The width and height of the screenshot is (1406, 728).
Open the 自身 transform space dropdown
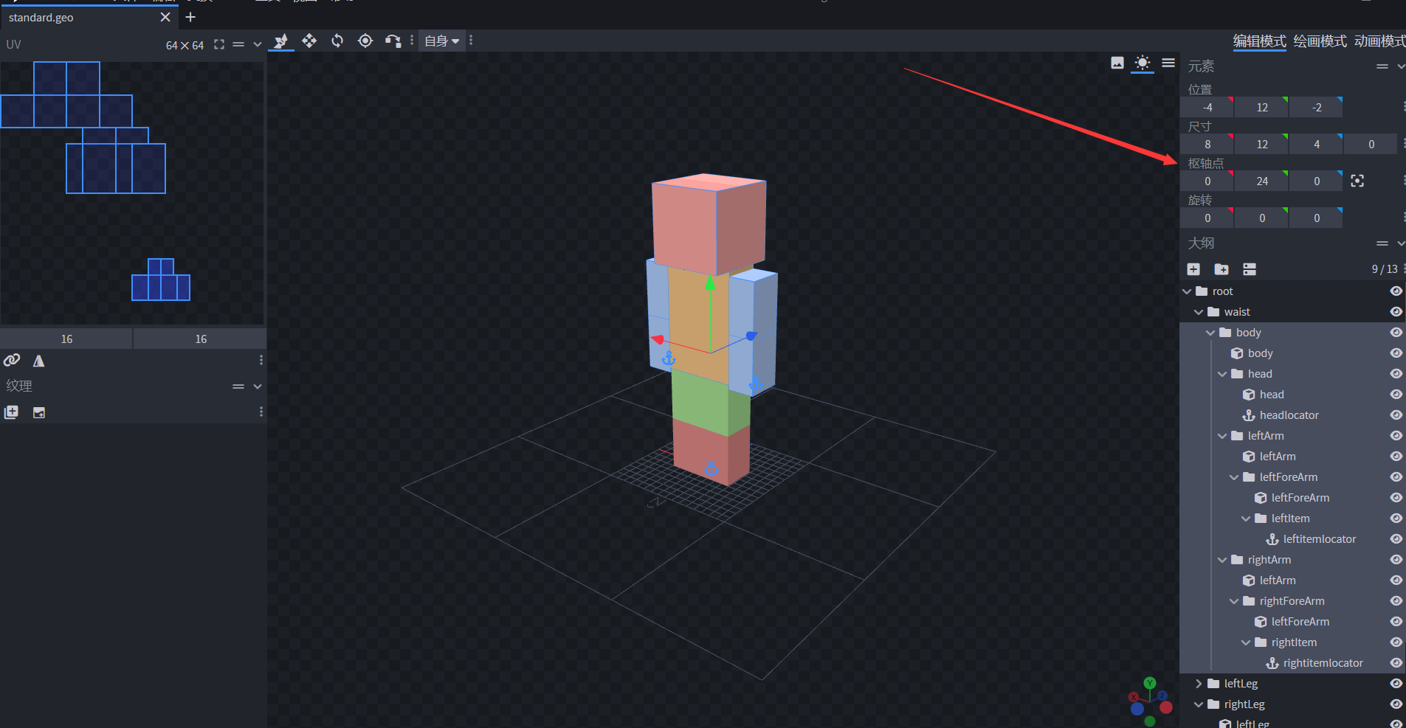pos(441,41)
